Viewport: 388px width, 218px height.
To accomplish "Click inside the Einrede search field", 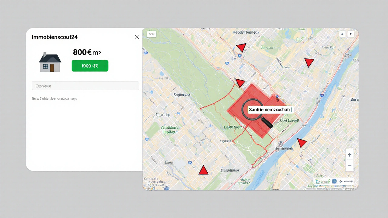I will pyautogui.click(x=85, y=86).
